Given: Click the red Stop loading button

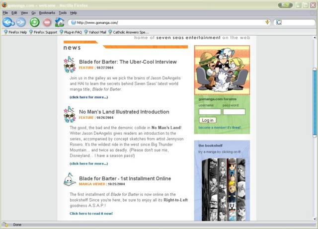Looking at the screenshot, I should tap(47, 22).
